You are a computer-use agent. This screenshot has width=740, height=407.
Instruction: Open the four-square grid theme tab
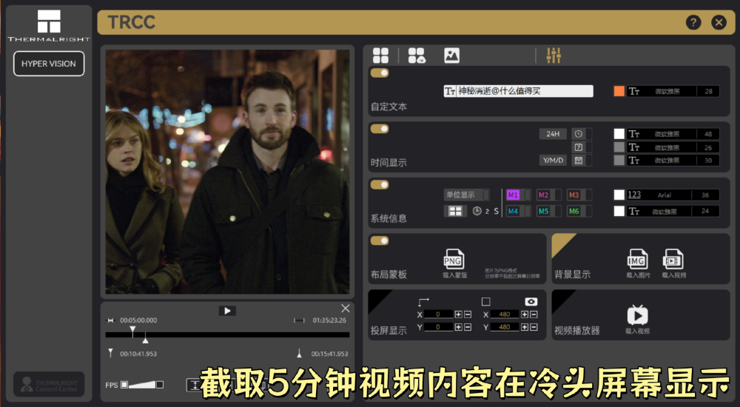point(380,55)
